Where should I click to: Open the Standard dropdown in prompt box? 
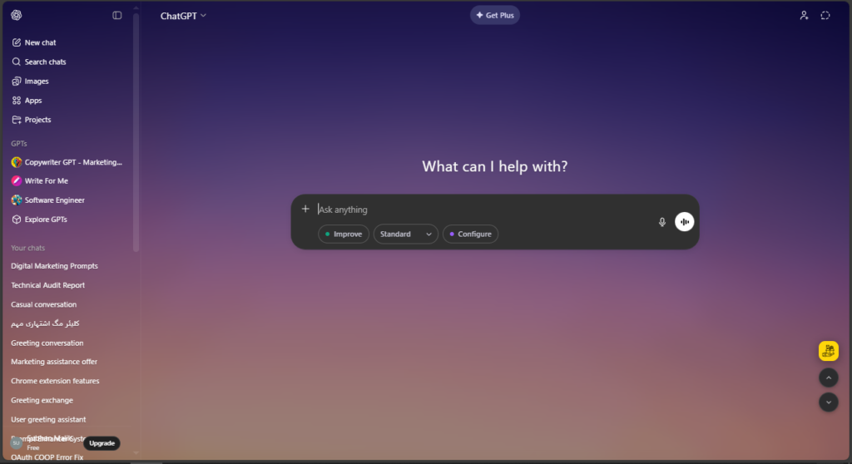[x=405, y=234]
